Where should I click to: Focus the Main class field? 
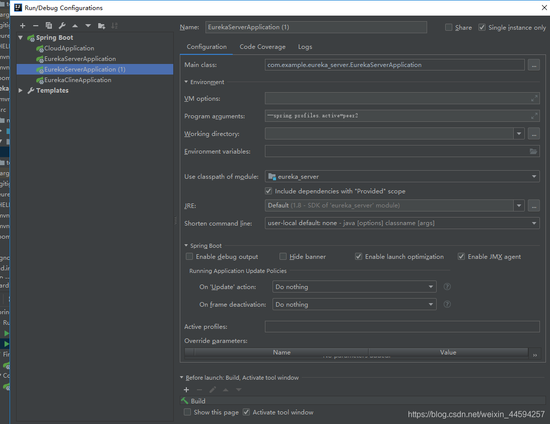pyautogui.click(x=394, y=65)
